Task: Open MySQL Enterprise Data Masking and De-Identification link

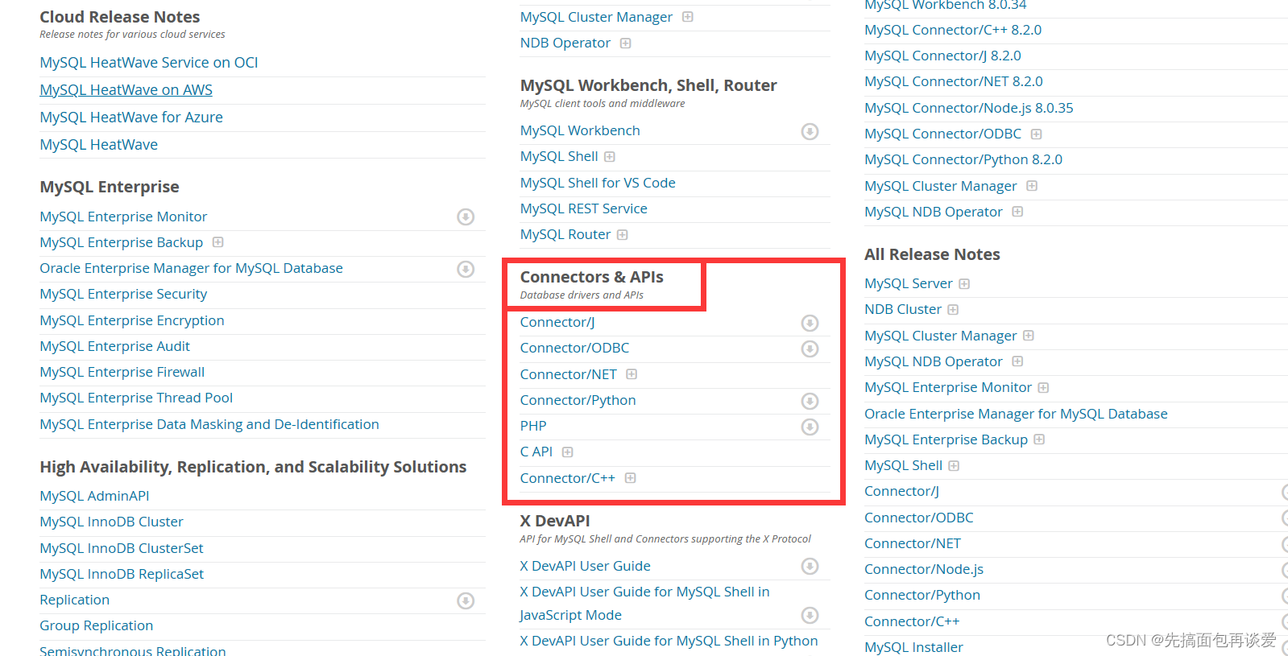Action: [x=209, y=424]
